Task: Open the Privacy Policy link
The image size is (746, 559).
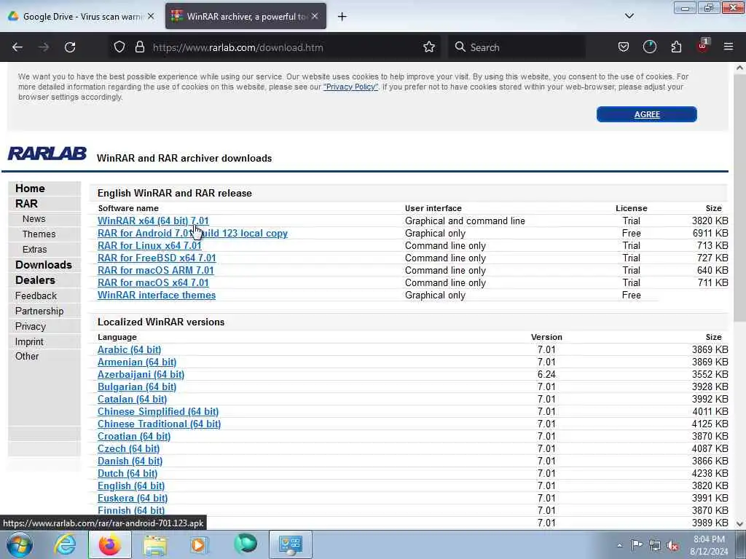Action: click(350, 87)
